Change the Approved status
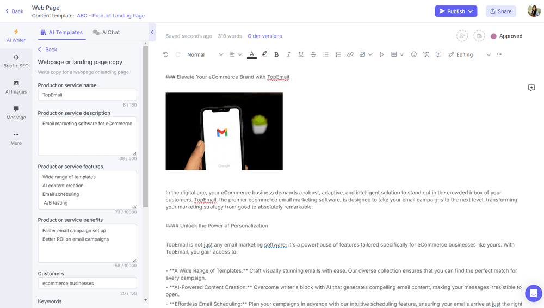 pyautogui.click(x=506, y=36)
